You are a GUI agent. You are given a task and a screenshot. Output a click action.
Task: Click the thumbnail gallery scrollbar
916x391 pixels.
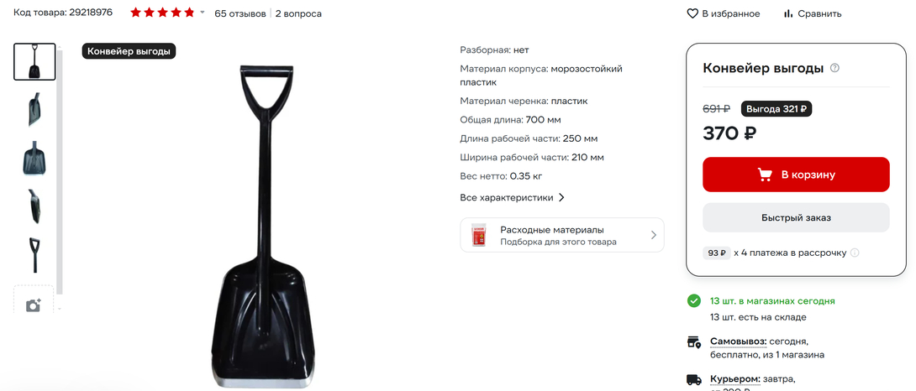[60, 169]
